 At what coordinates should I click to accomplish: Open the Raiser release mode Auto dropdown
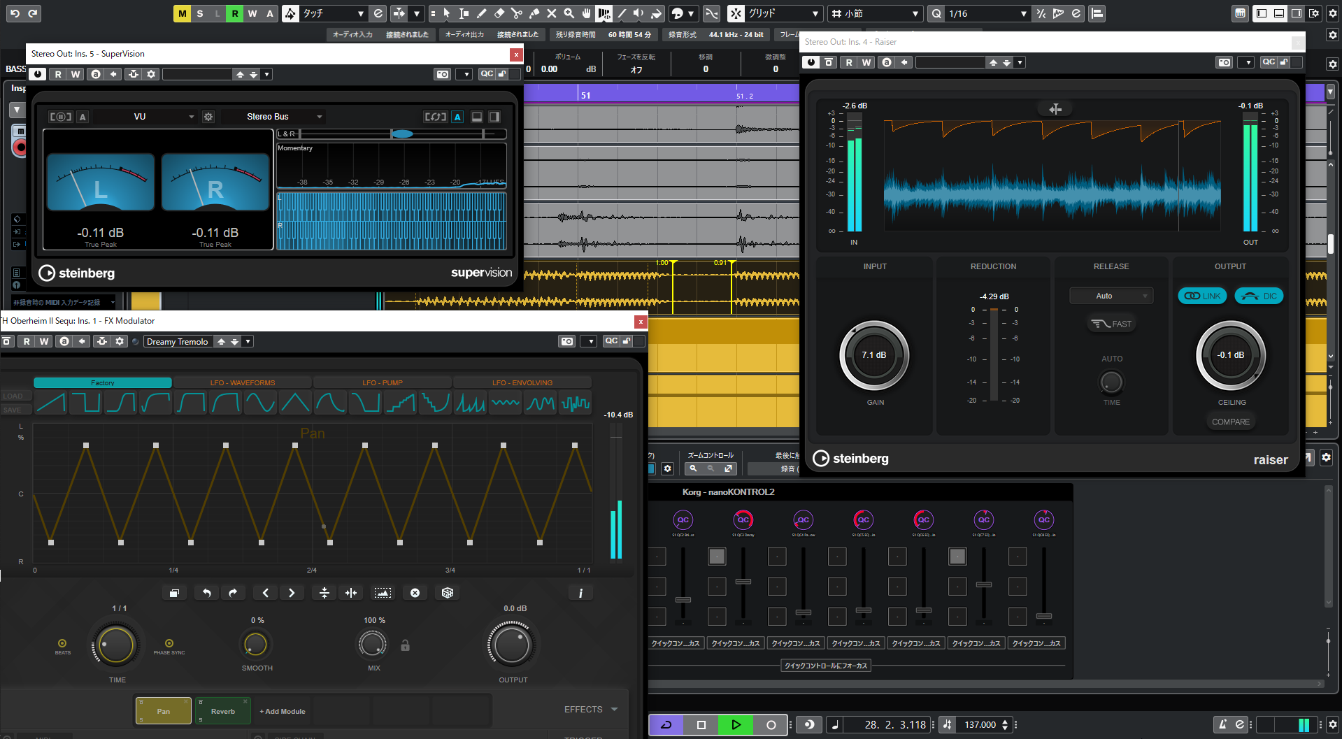click(1111, 295)
